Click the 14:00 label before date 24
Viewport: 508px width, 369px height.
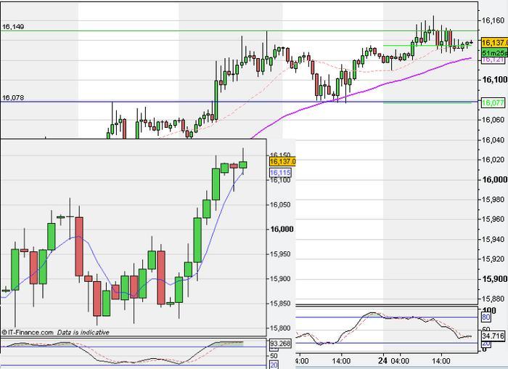click(x=341, y=361)
